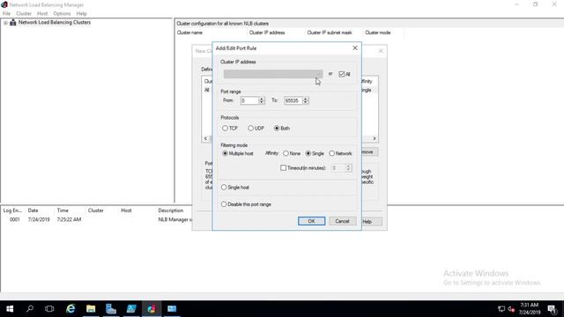Confirm port rule with OK
This screenshot has height=317, width=564.
(311, 221)
